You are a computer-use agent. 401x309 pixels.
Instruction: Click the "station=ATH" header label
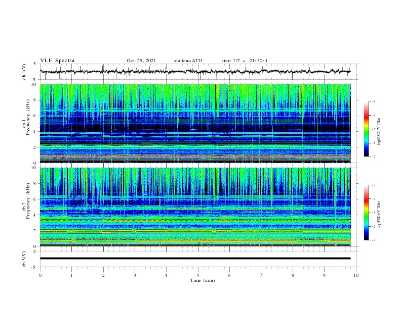point(188,61)
